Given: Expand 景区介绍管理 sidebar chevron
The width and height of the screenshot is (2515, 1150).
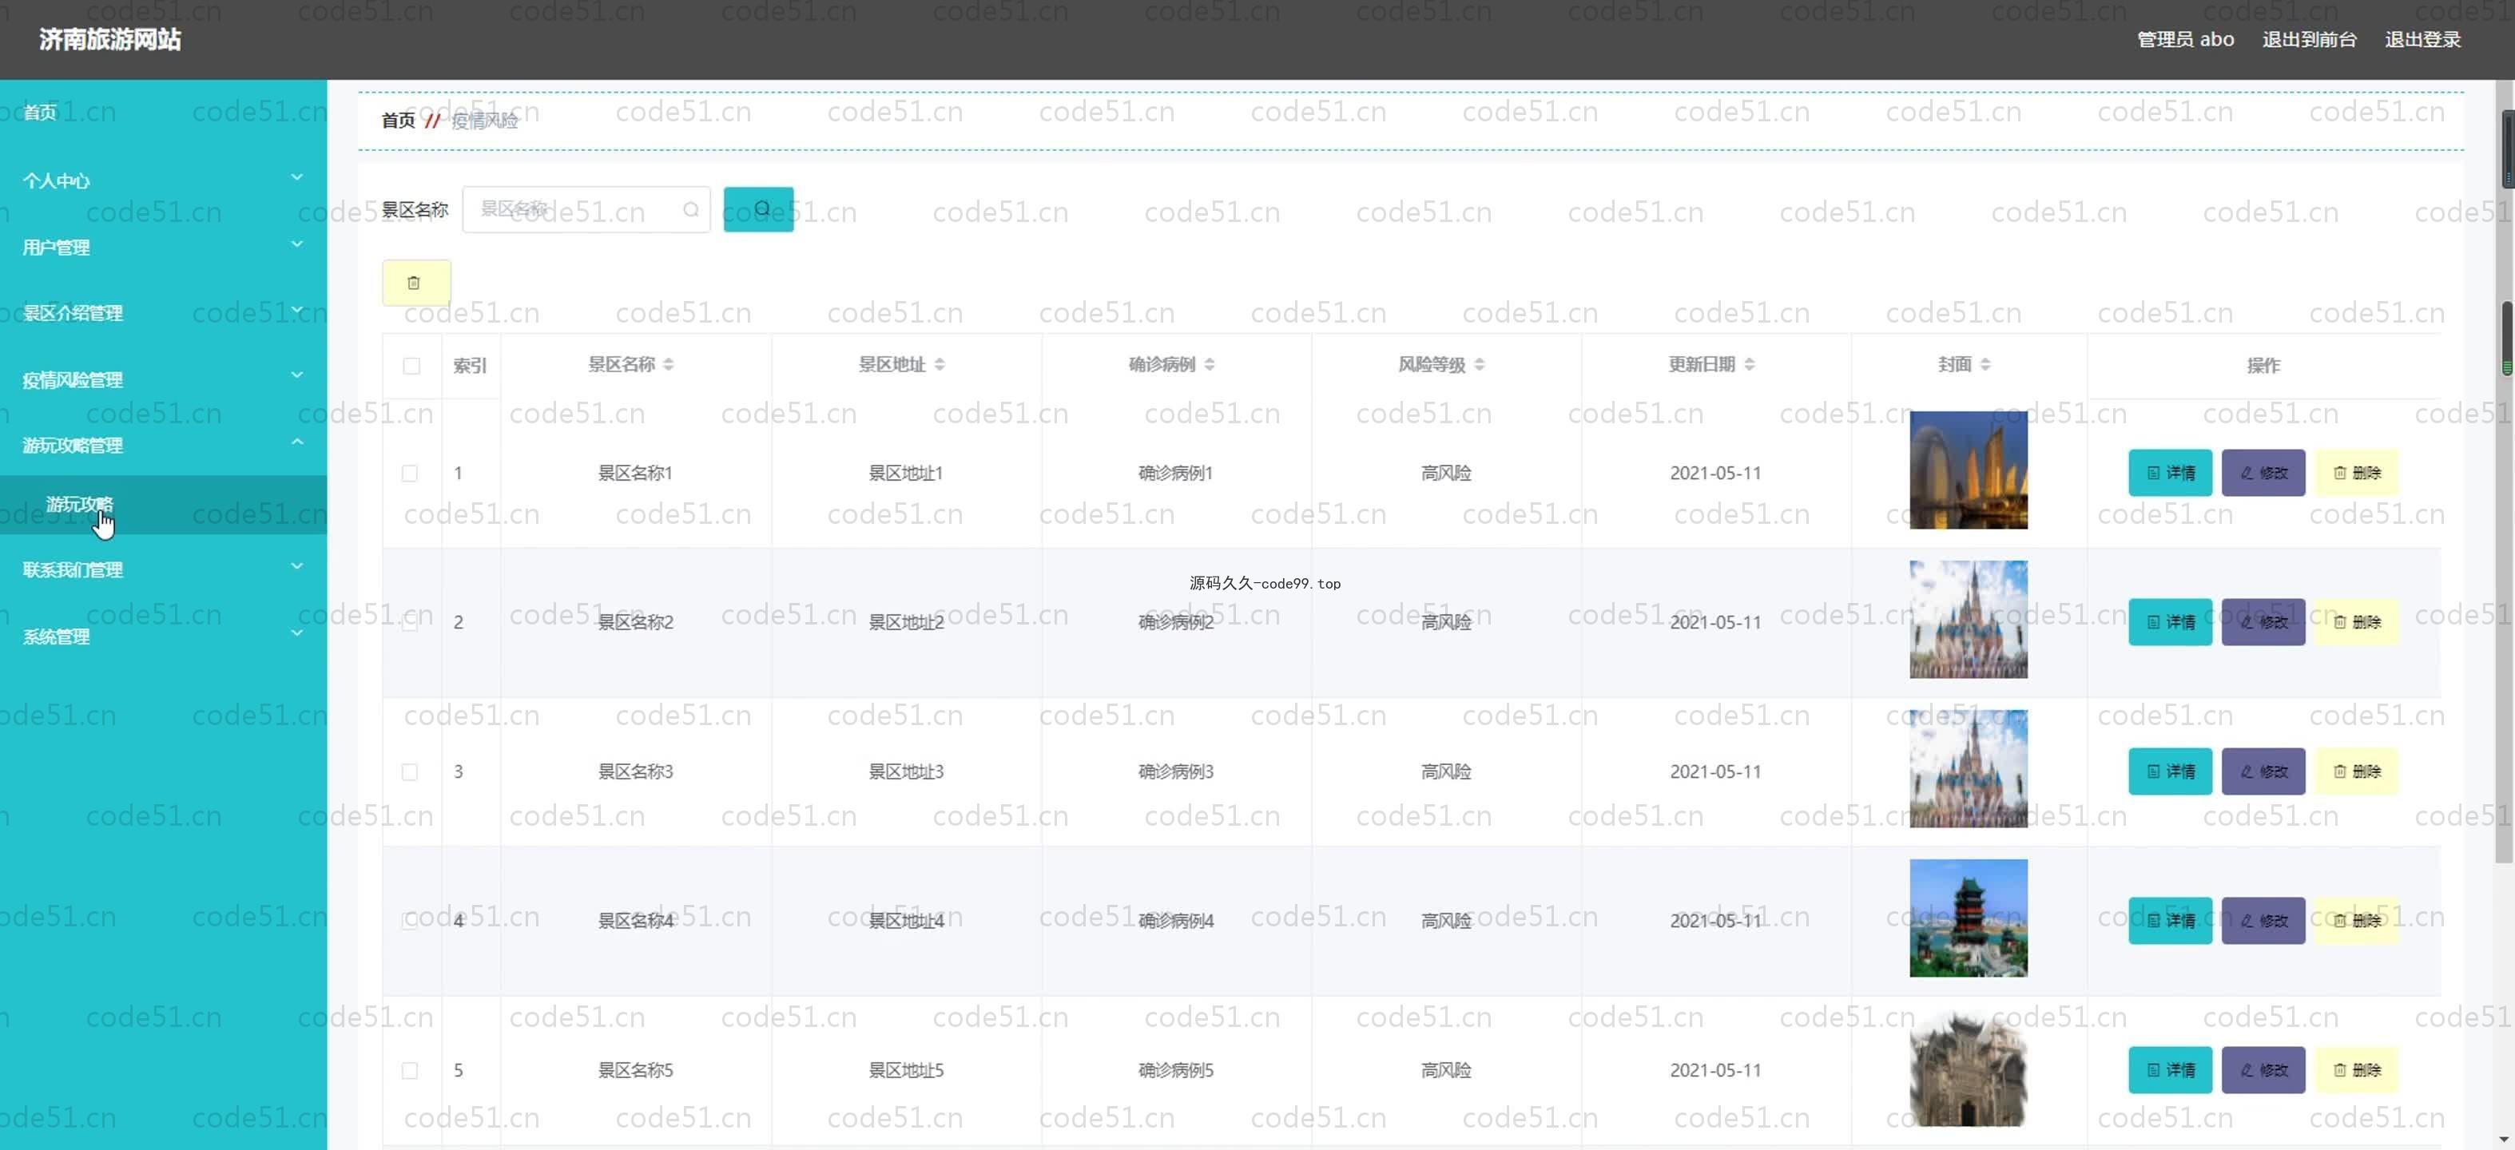Looking at the screenshot, I should [297, 311].
